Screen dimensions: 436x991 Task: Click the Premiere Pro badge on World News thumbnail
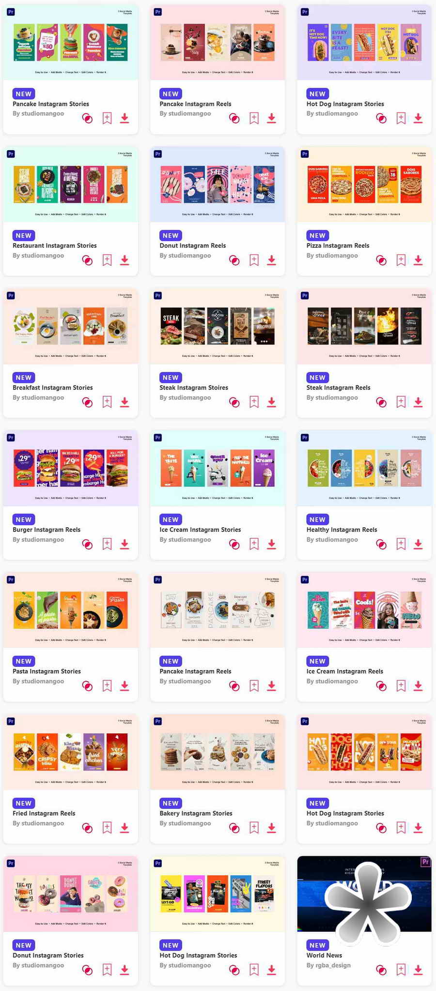(x=425, y=862)
